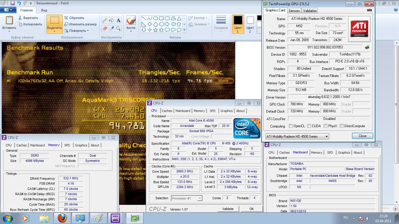Expand the shapes gallery More arrow
The width and height of the screenshot is (399, 224).
[x=185, y=30]
